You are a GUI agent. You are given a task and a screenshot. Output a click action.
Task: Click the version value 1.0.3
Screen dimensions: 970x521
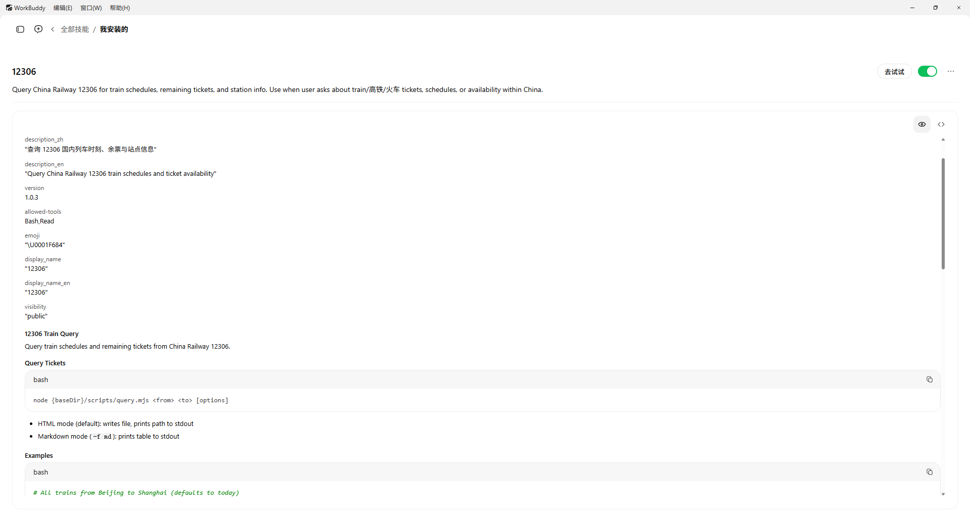pyautogui.click(x=31, y=198)
